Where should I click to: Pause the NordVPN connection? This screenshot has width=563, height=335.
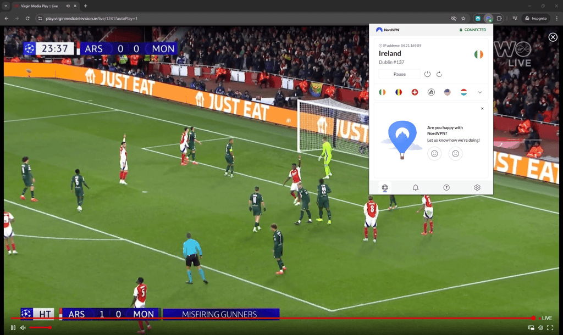pyautogui.click(x=399, y=74)
